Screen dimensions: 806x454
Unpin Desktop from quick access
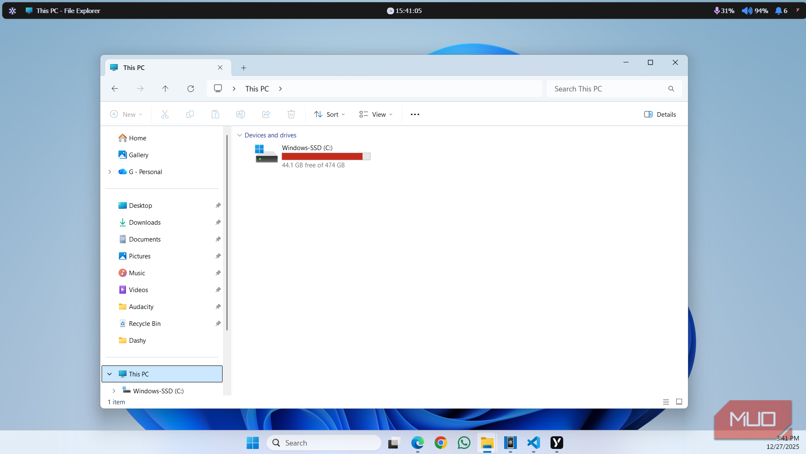click(x=218, y=206)
